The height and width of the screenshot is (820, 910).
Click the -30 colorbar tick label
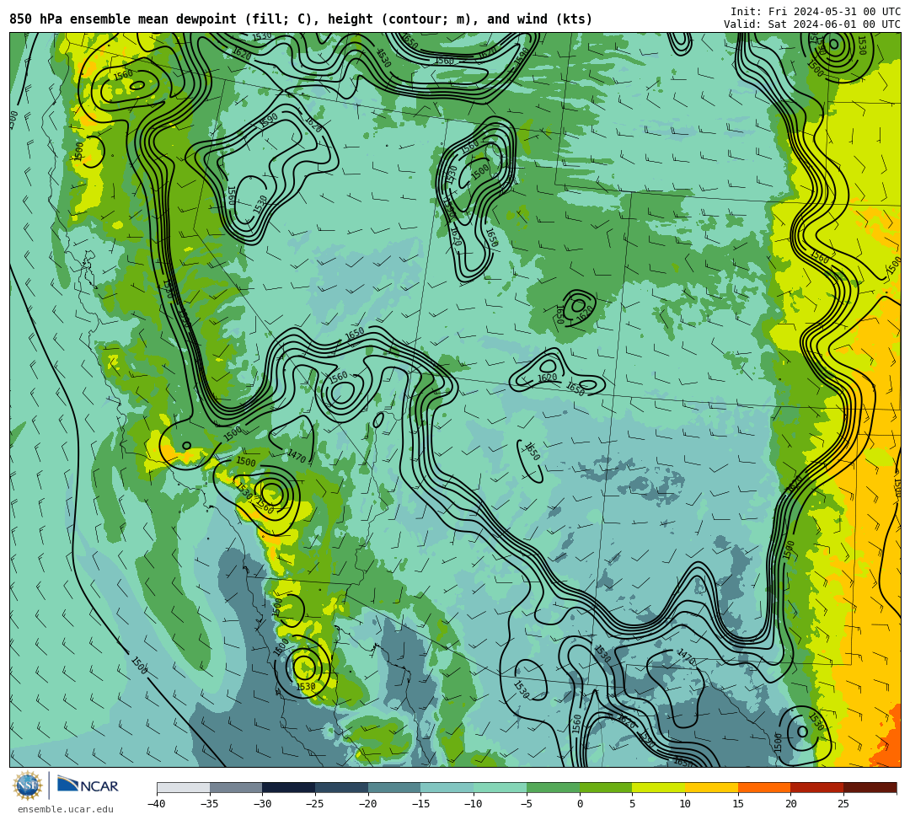tap(262, 804)
